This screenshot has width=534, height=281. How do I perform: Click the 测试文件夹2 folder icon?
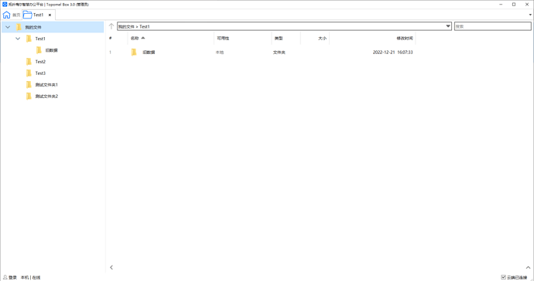29,96
